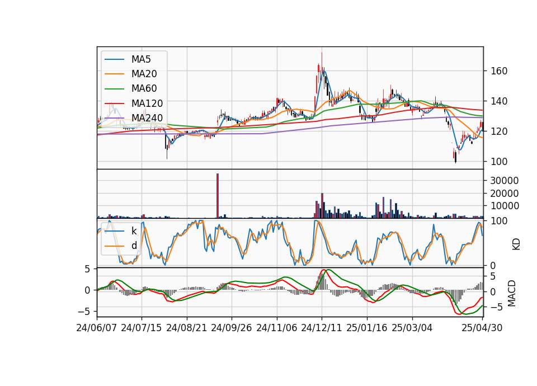Click the 20000 volume axis tick label

click(505, 194)
